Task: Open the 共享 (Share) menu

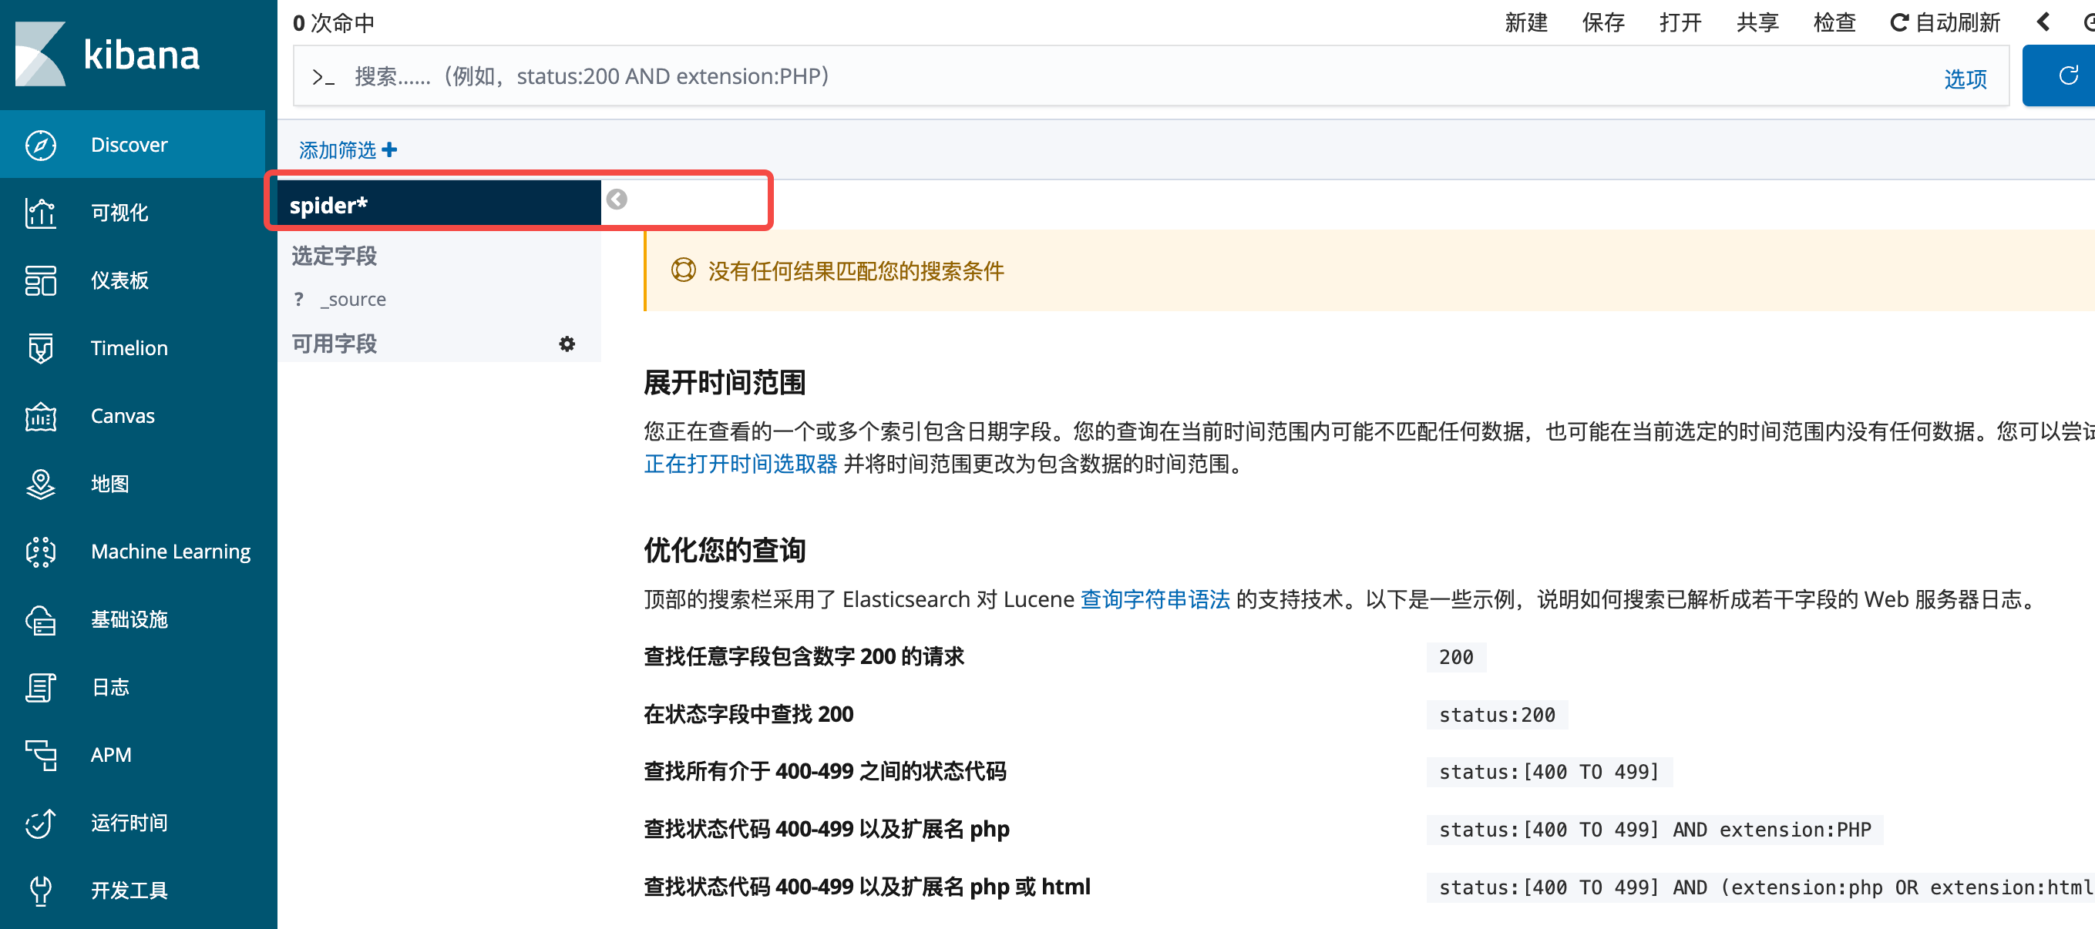Action: point(1757,22)
